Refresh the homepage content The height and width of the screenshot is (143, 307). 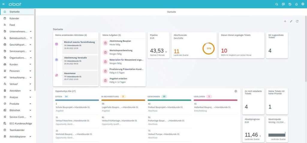click(297, 21)
